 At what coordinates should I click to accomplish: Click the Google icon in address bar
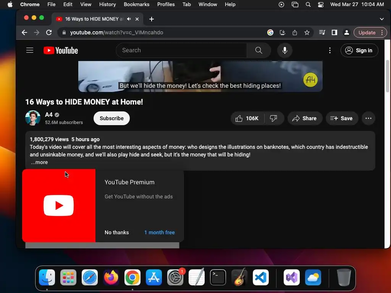coord(270,32)
